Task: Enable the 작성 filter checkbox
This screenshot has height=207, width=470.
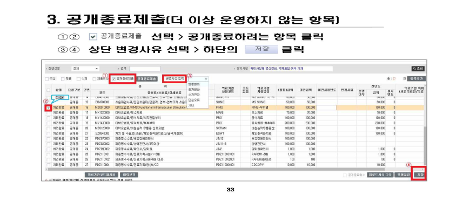Action: (x=46, y=79)
